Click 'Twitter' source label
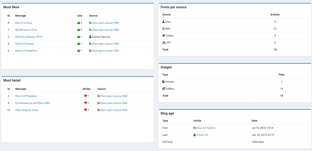Viewport: 312px width, 151px height. tap(170, 35)
